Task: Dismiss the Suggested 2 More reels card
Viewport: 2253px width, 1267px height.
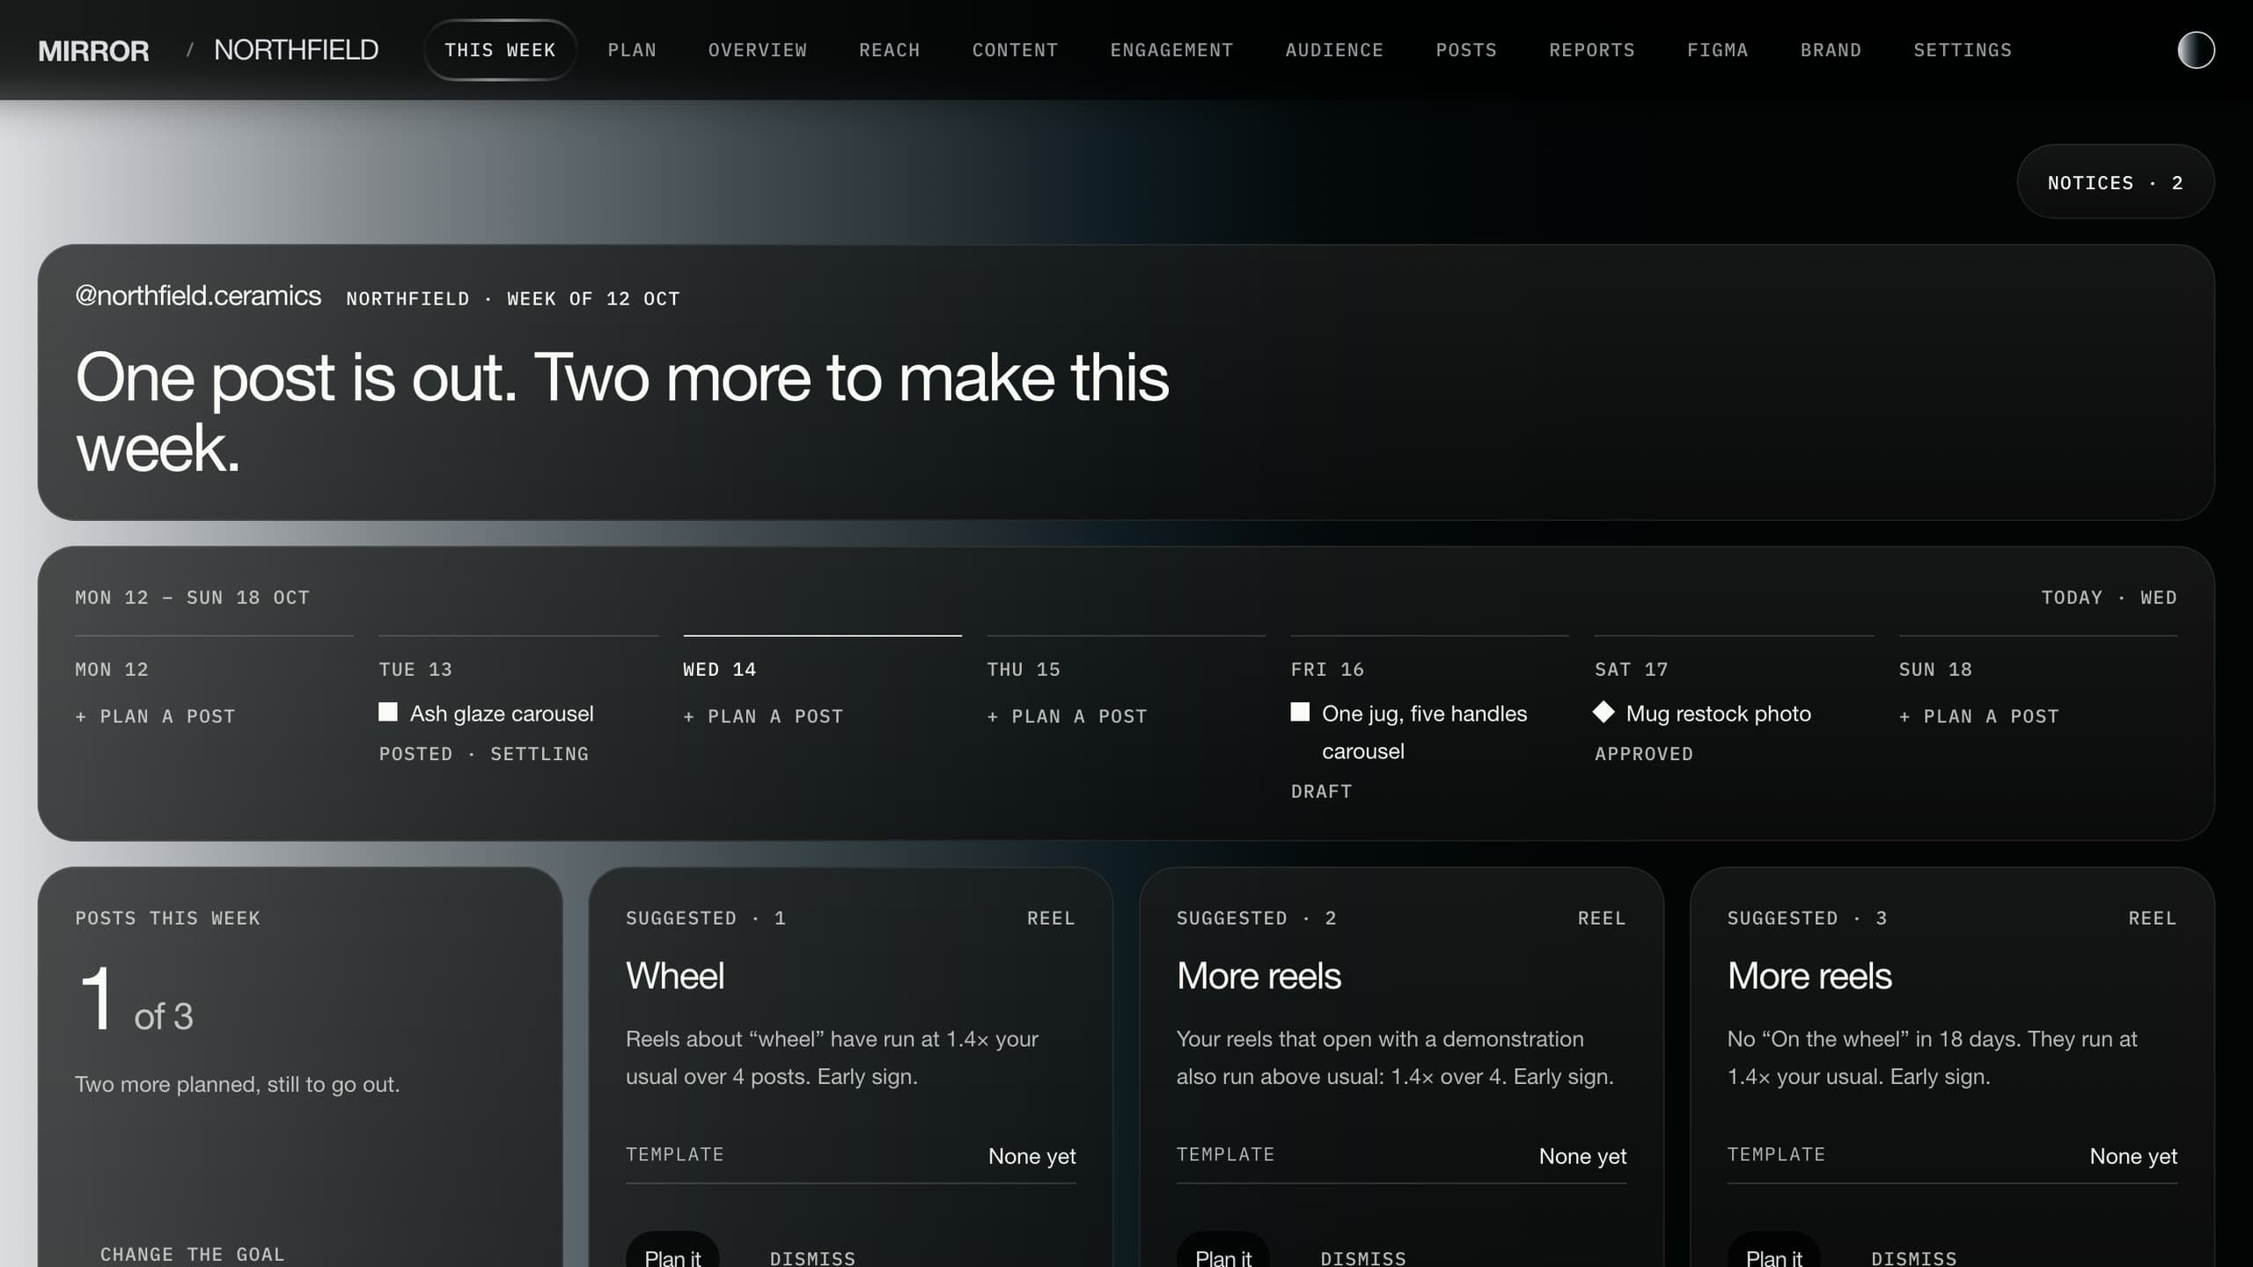Action: coord(1363,1258)
